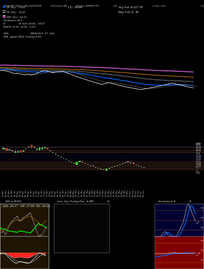Open the blue Stochastics chart panel
Screen dimensions: 204x269
(x=179, y=220)
